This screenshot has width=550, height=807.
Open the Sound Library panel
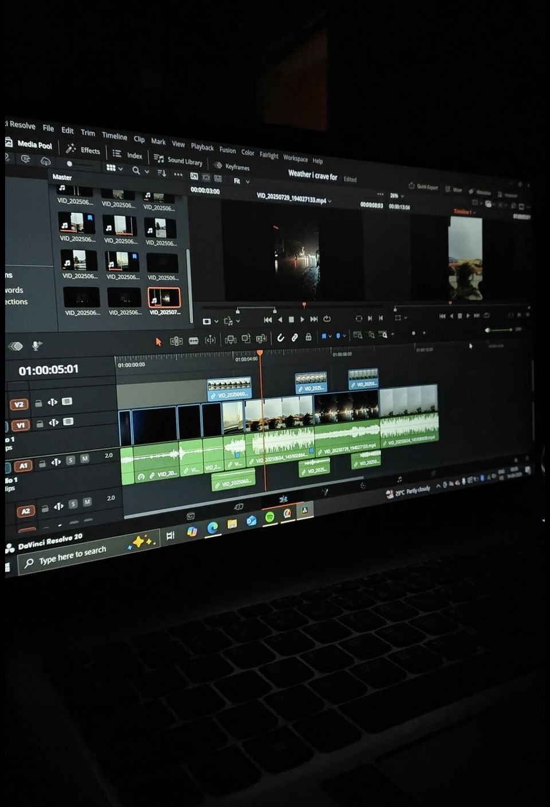tap(178, 160)
